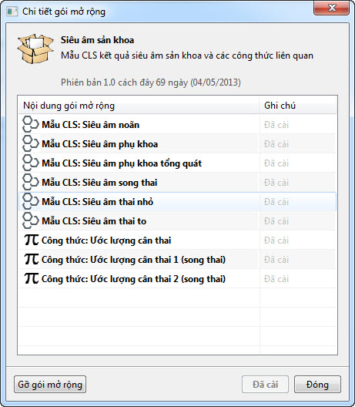The image size is (355, 407).
Task: Click the window icon in title bar
Action: 12,12
